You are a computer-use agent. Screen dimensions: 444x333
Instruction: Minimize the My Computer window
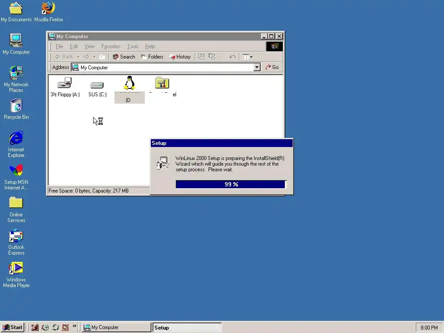click(x=264, y=36)
